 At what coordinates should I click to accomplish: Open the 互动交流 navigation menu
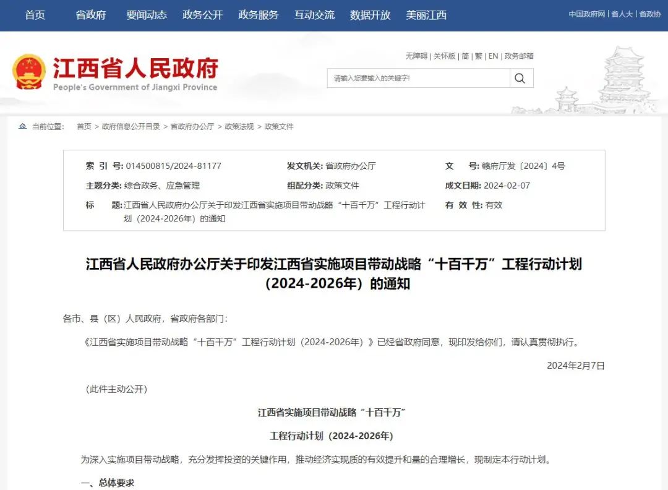click(314, 15)
